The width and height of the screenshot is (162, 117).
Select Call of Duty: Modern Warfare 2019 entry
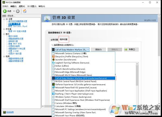[x=83, y=78]
